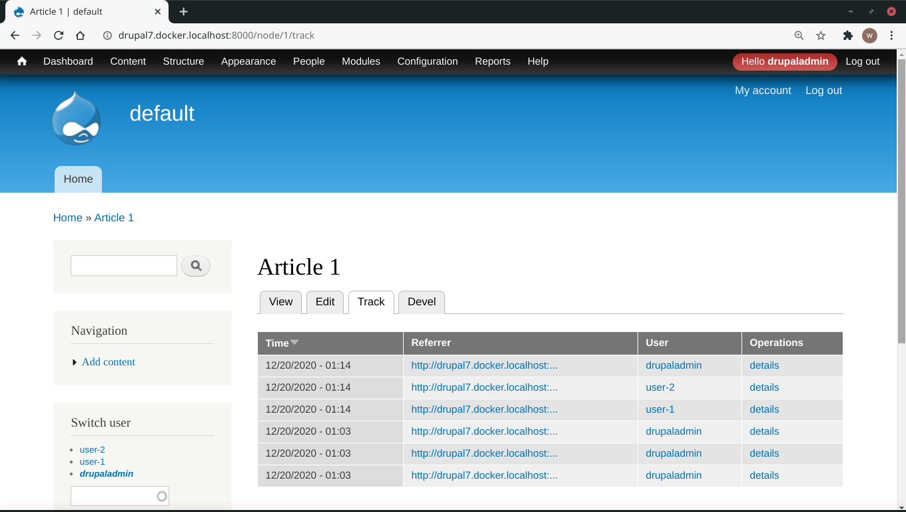Click the page vertical scrollbar
The image size is (906, 512).
(901, 201)
